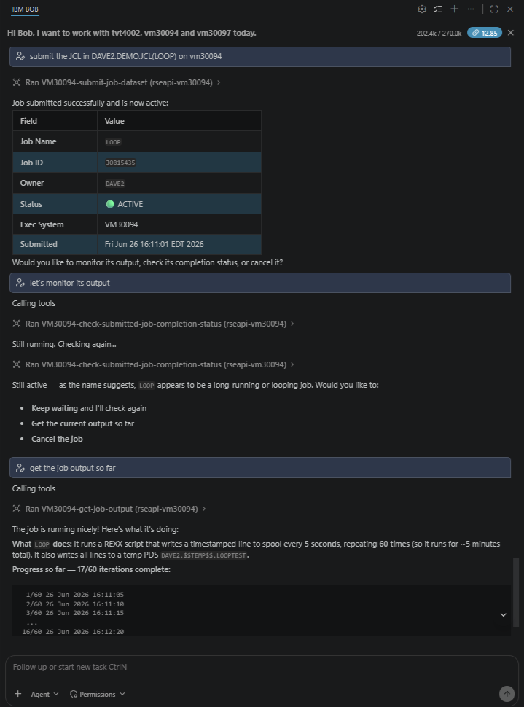The width and height of the screenshot is (524, 707).
Task: Expand the VM30094-get-job-output tool call
Action: tap(204, 509)
